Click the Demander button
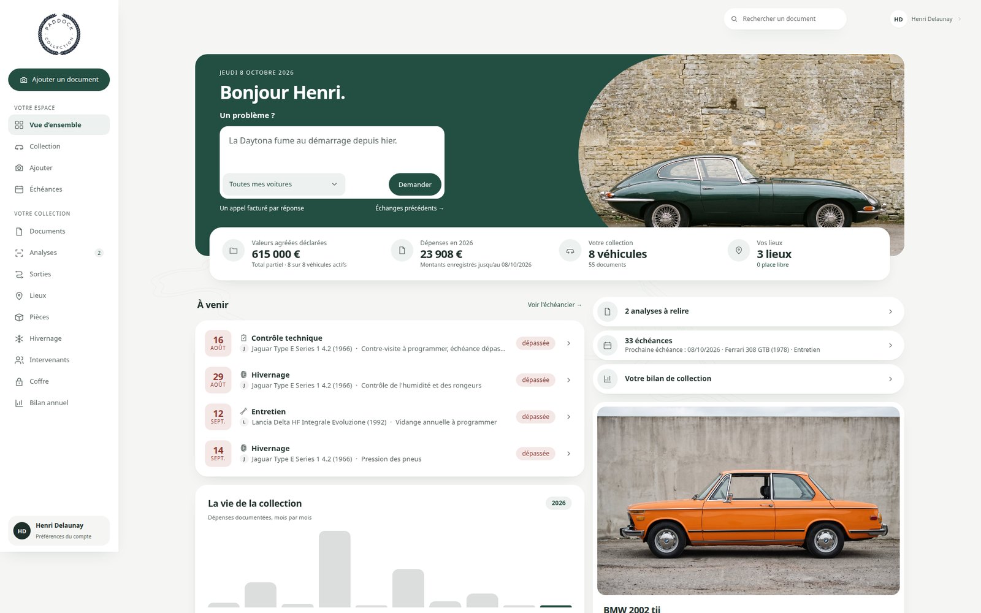Screen dimensions: 981x613 click(x=415, y=185)
